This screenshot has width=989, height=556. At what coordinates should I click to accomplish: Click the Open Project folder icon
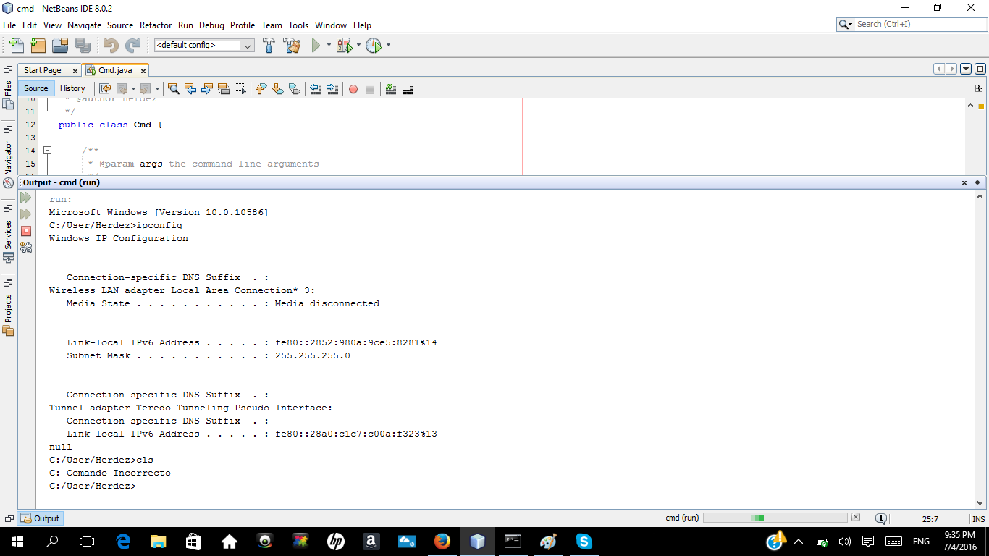click(60, 46)
